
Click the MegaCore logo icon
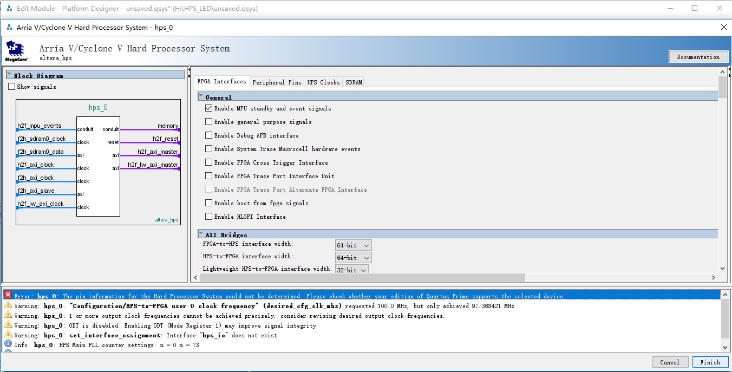click(16, 51)
